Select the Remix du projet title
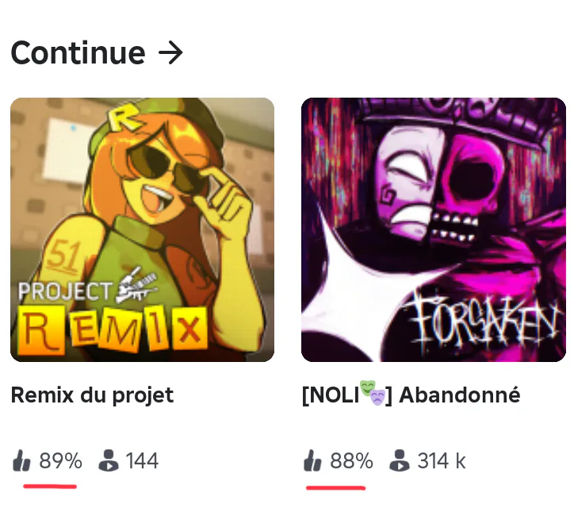574x516 pixels. (x=92, y=395)
